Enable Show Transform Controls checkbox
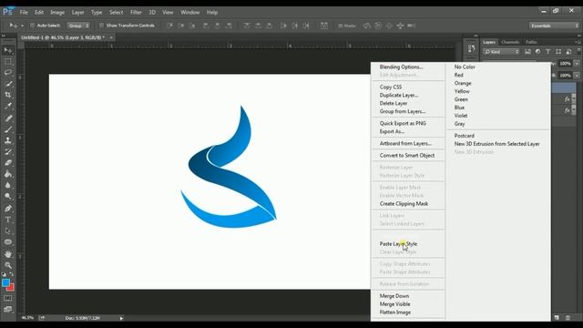Screen dimensions: 583x328 point(101,26)
